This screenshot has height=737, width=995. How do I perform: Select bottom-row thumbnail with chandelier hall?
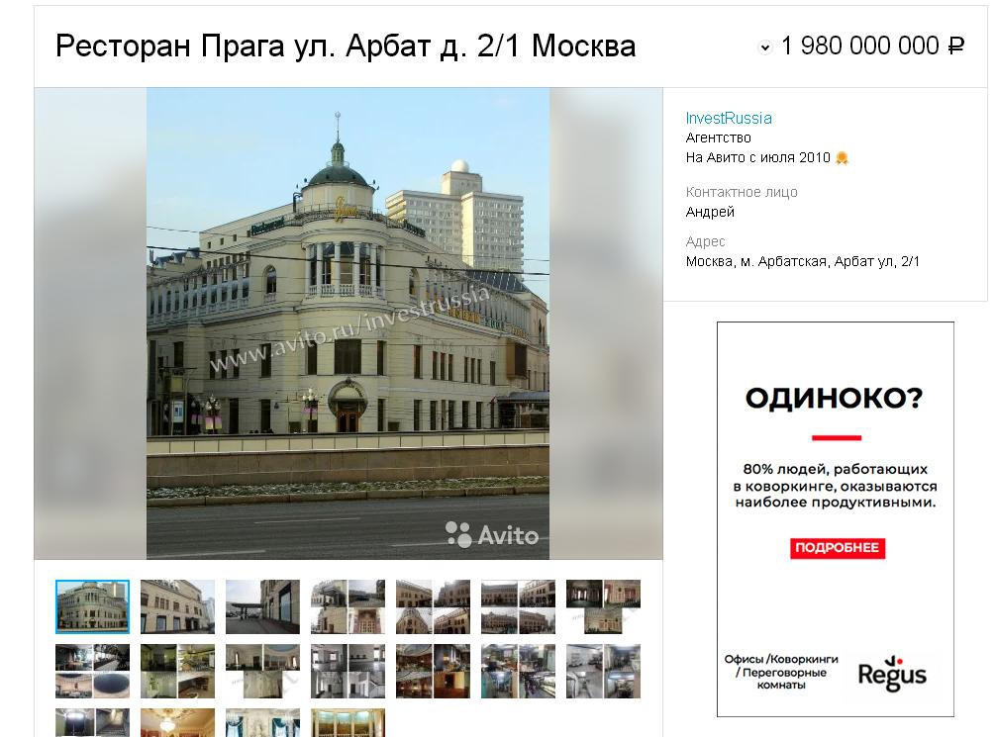[177, 723]
